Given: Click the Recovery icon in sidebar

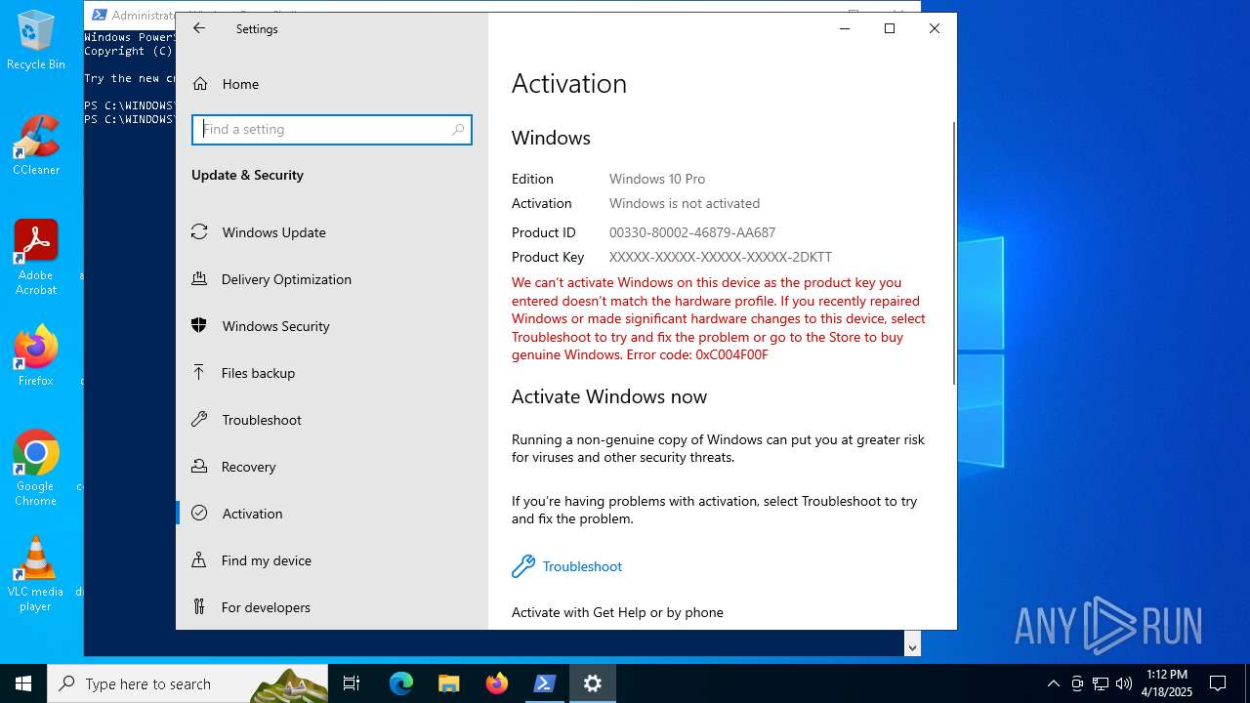Looking at the screenshot, I should click(x=199, y=466).
